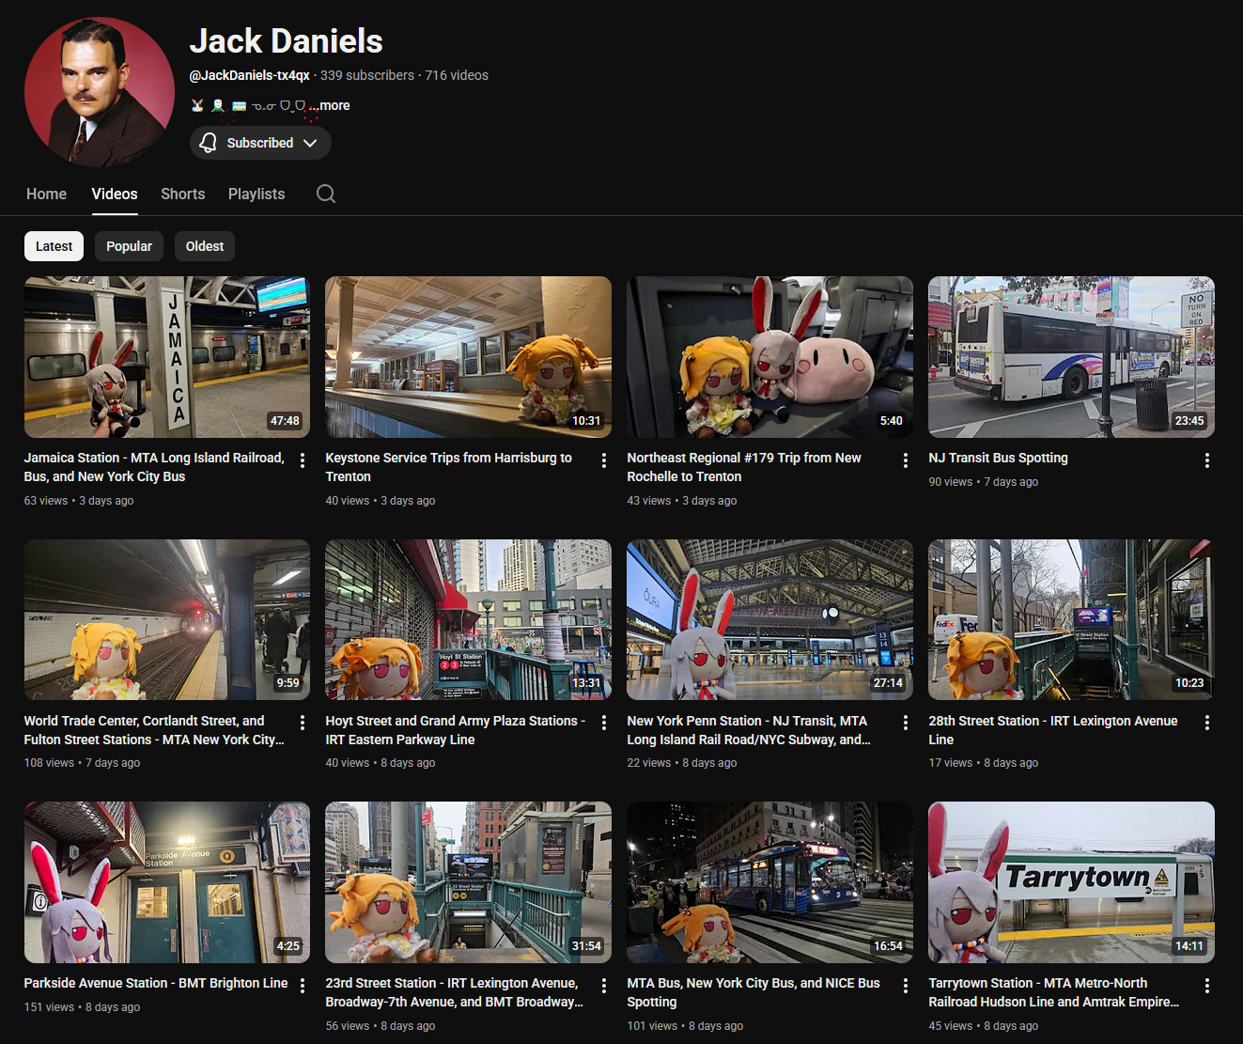Open options menu for Keystone Service Trips video
Viewport: 1243px width, 1044px height.
[x=604, y=460]
